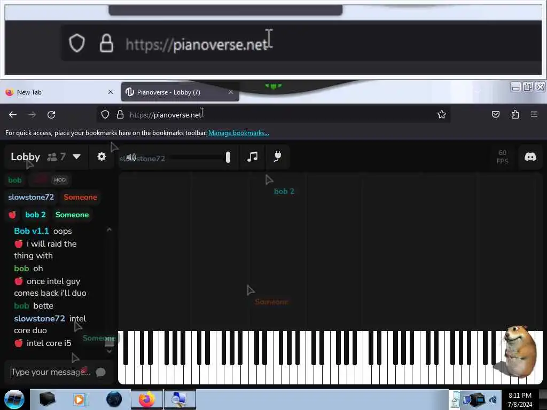Open the Discord link icon

[x=530, y=156]
